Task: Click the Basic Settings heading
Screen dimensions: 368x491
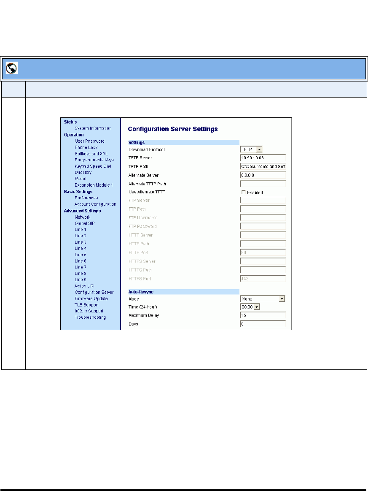Action: click(x=78, y=192)
